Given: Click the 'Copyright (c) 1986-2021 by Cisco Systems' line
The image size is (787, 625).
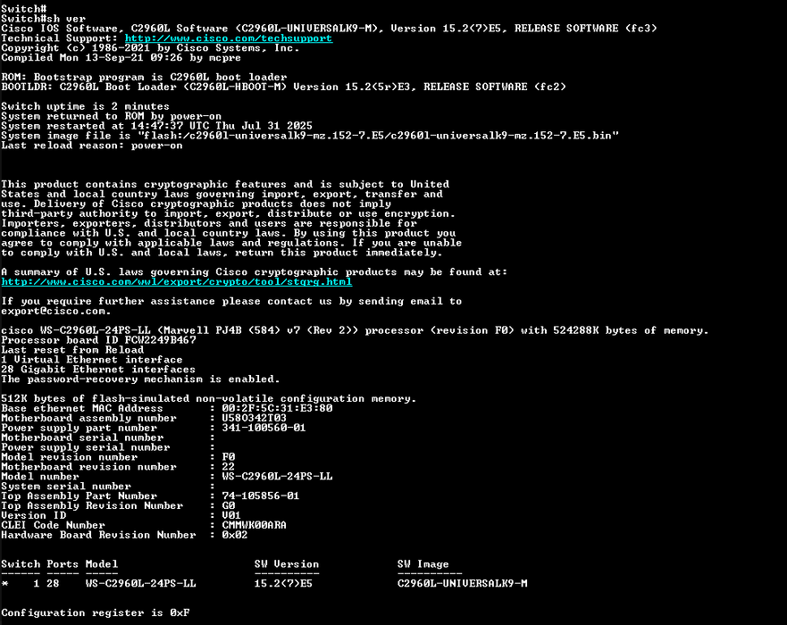Looking at the screenshot, I should pyautogui.click(x=150, y=48).
